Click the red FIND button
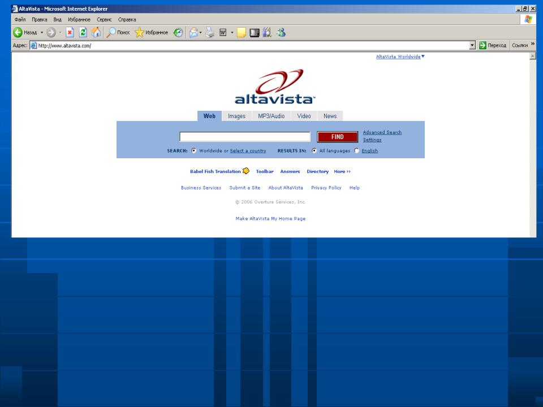This screenshot has width=543, height=407. click(x=337, y=137)
